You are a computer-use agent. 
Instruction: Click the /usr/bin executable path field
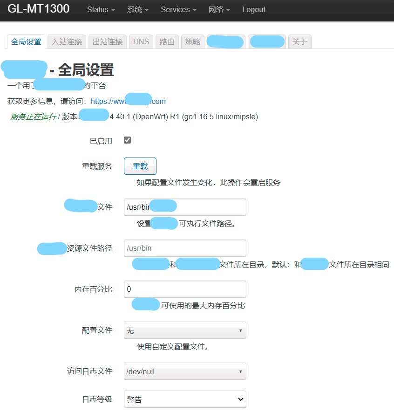tap(184, 206)
